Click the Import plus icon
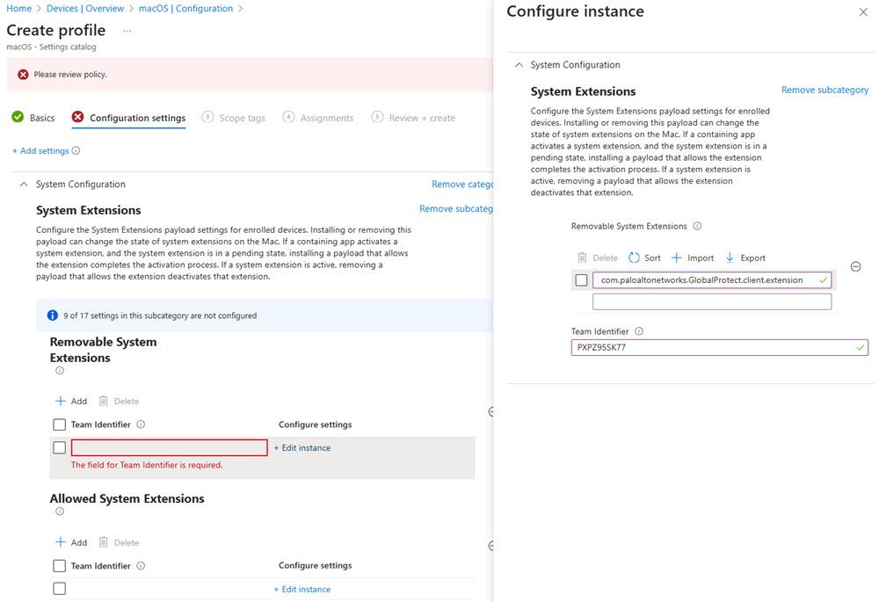879x602 pixels. 677,258
